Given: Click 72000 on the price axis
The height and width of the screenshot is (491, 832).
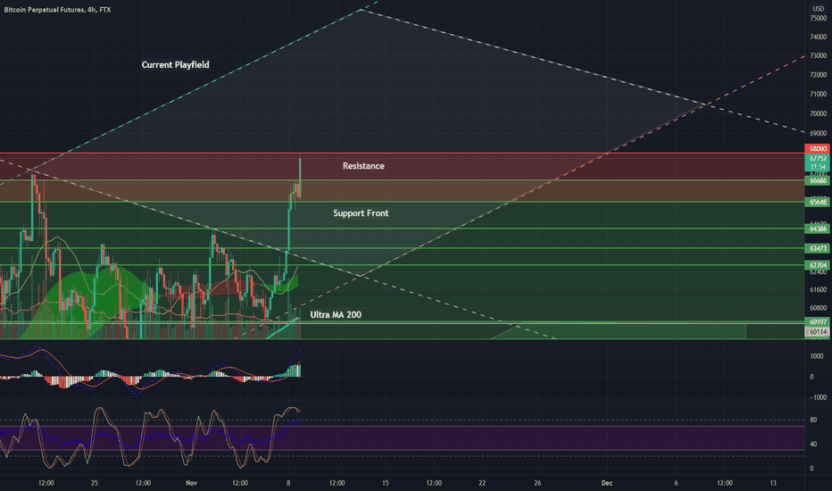Looking at the screenshot, I should (819, 75).
